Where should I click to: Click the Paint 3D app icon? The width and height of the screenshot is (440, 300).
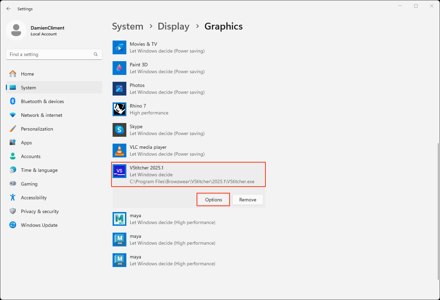pyautogui.click(x=119, y=68)
